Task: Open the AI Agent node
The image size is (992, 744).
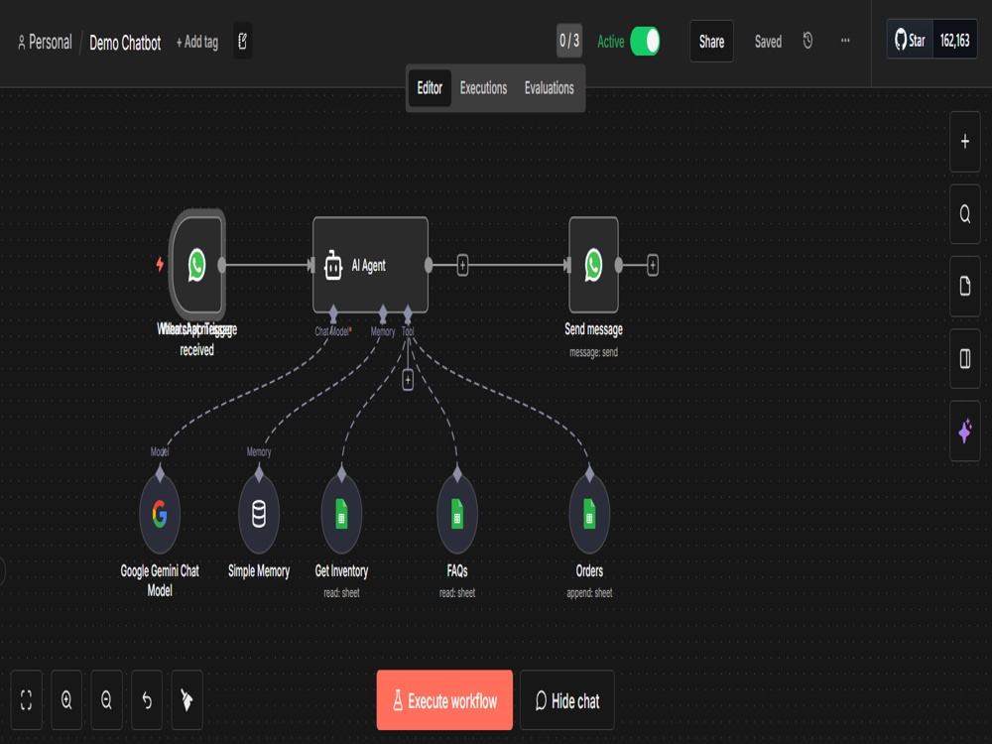Action: coord(370,265)
